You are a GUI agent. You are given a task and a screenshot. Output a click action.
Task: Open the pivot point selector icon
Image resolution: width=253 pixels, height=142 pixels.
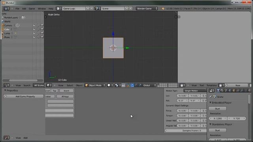118,85
